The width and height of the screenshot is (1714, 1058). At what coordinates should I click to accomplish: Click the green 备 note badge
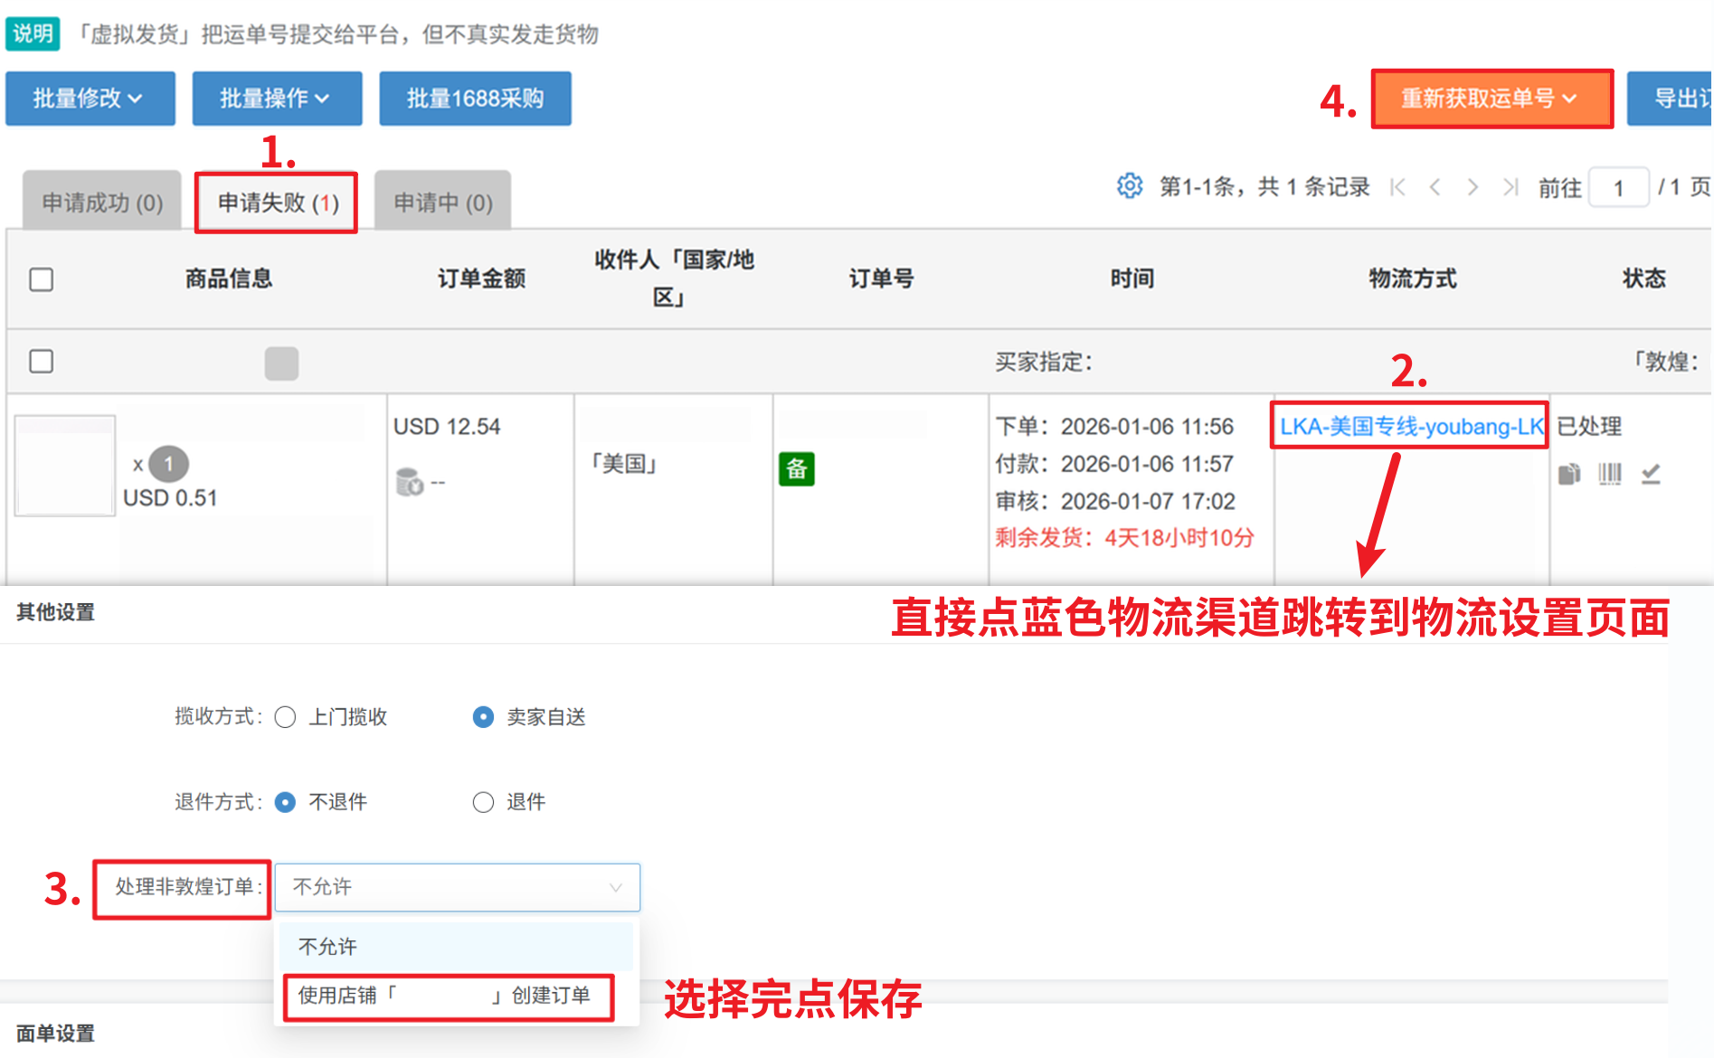click(x=796, y=468)
